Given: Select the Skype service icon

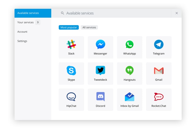Looking at the screenshot, I should coord(71,71).
